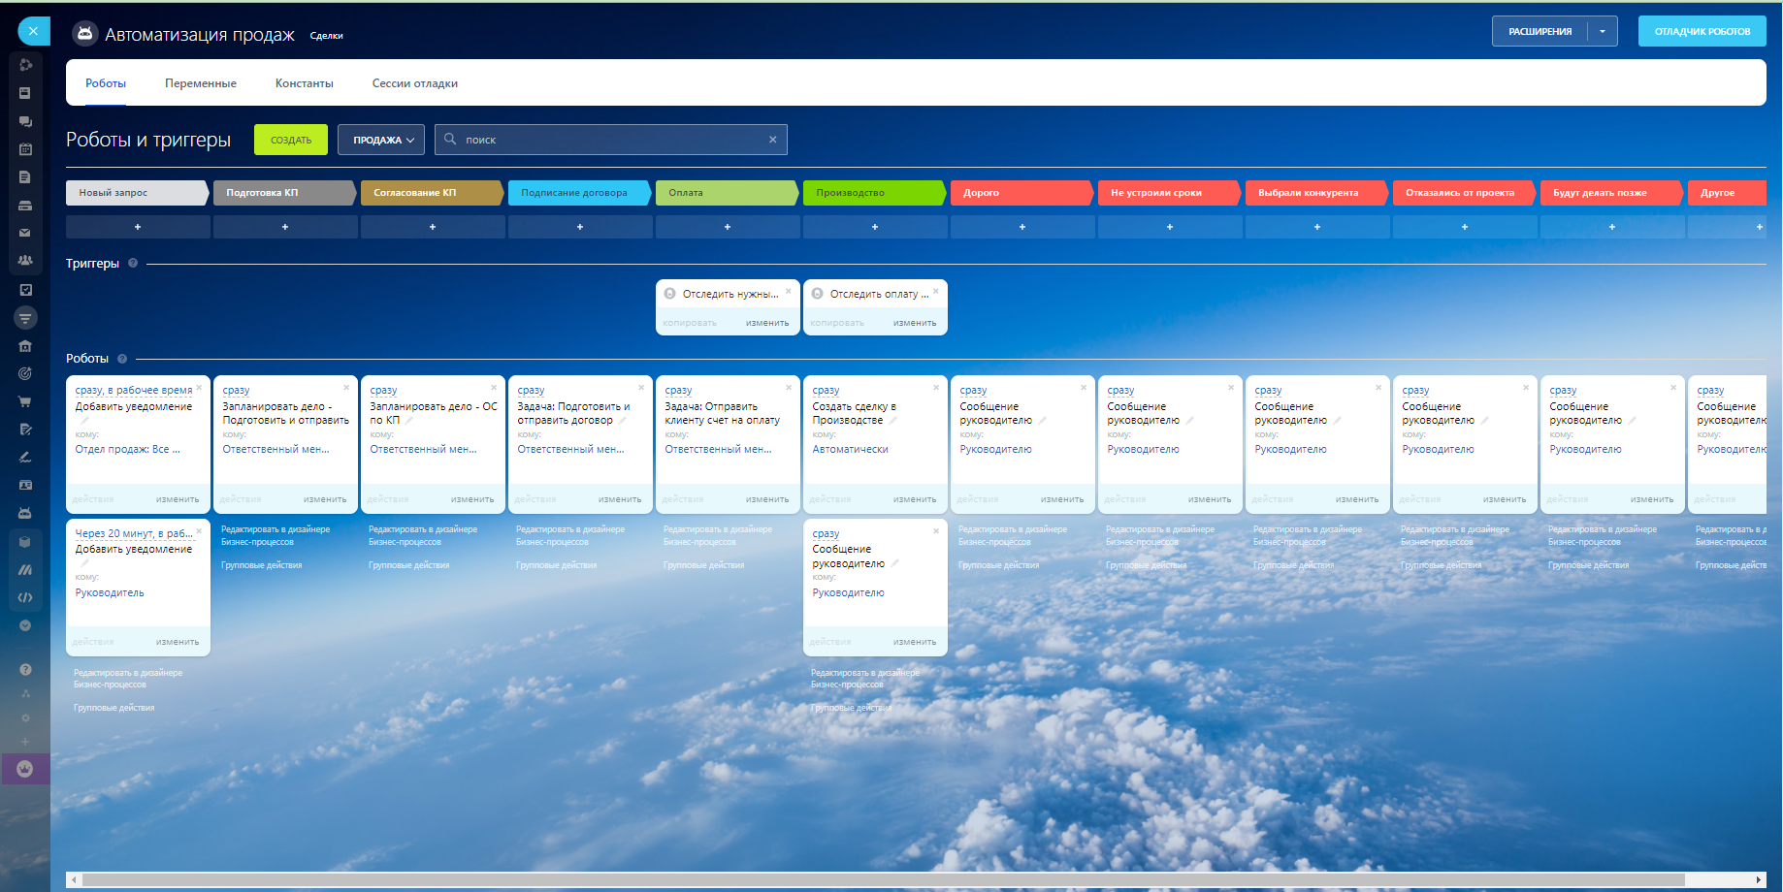This screenshot has height=892, width=1783.
Task: Open the gear settings icon in sidebar
Action: click(25, 717)
